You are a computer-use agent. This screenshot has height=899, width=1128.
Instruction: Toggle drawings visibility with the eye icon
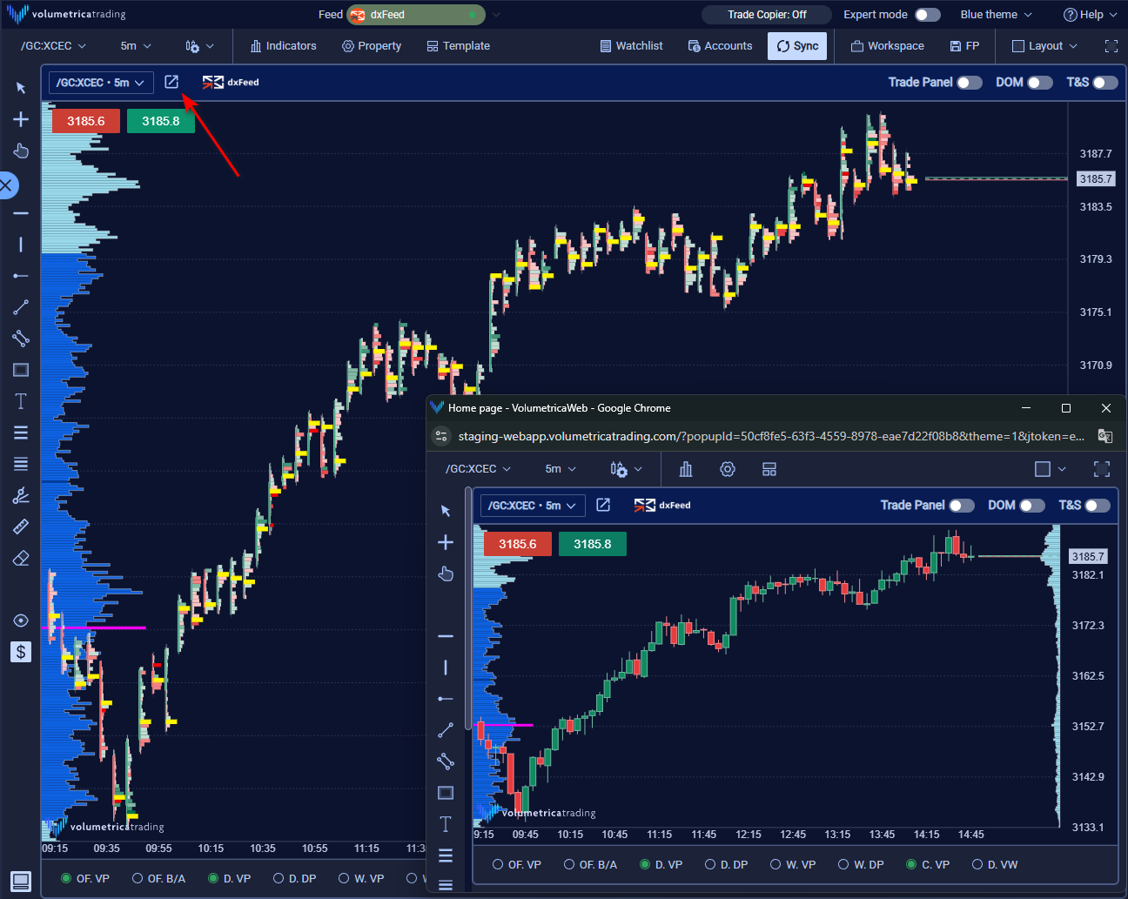(21, 621)
